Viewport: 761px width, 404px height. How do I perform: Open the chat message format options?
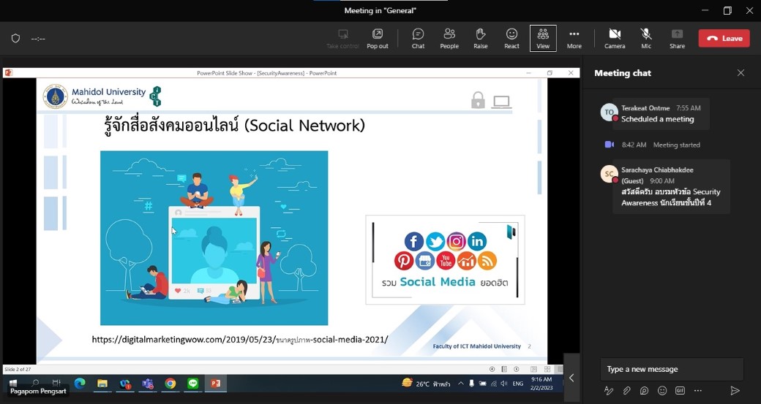pyautogui.click(x=609, y=391)
